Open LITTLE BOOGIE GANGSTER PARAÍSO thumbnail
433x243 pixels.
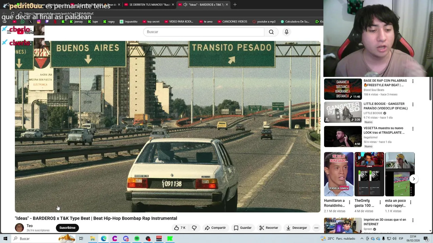(x=343, y=112)
